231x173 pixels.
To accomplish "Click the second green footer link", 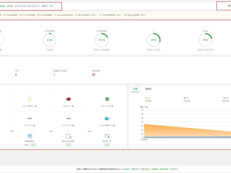I will pyautogui.click(x=135, y=169).
